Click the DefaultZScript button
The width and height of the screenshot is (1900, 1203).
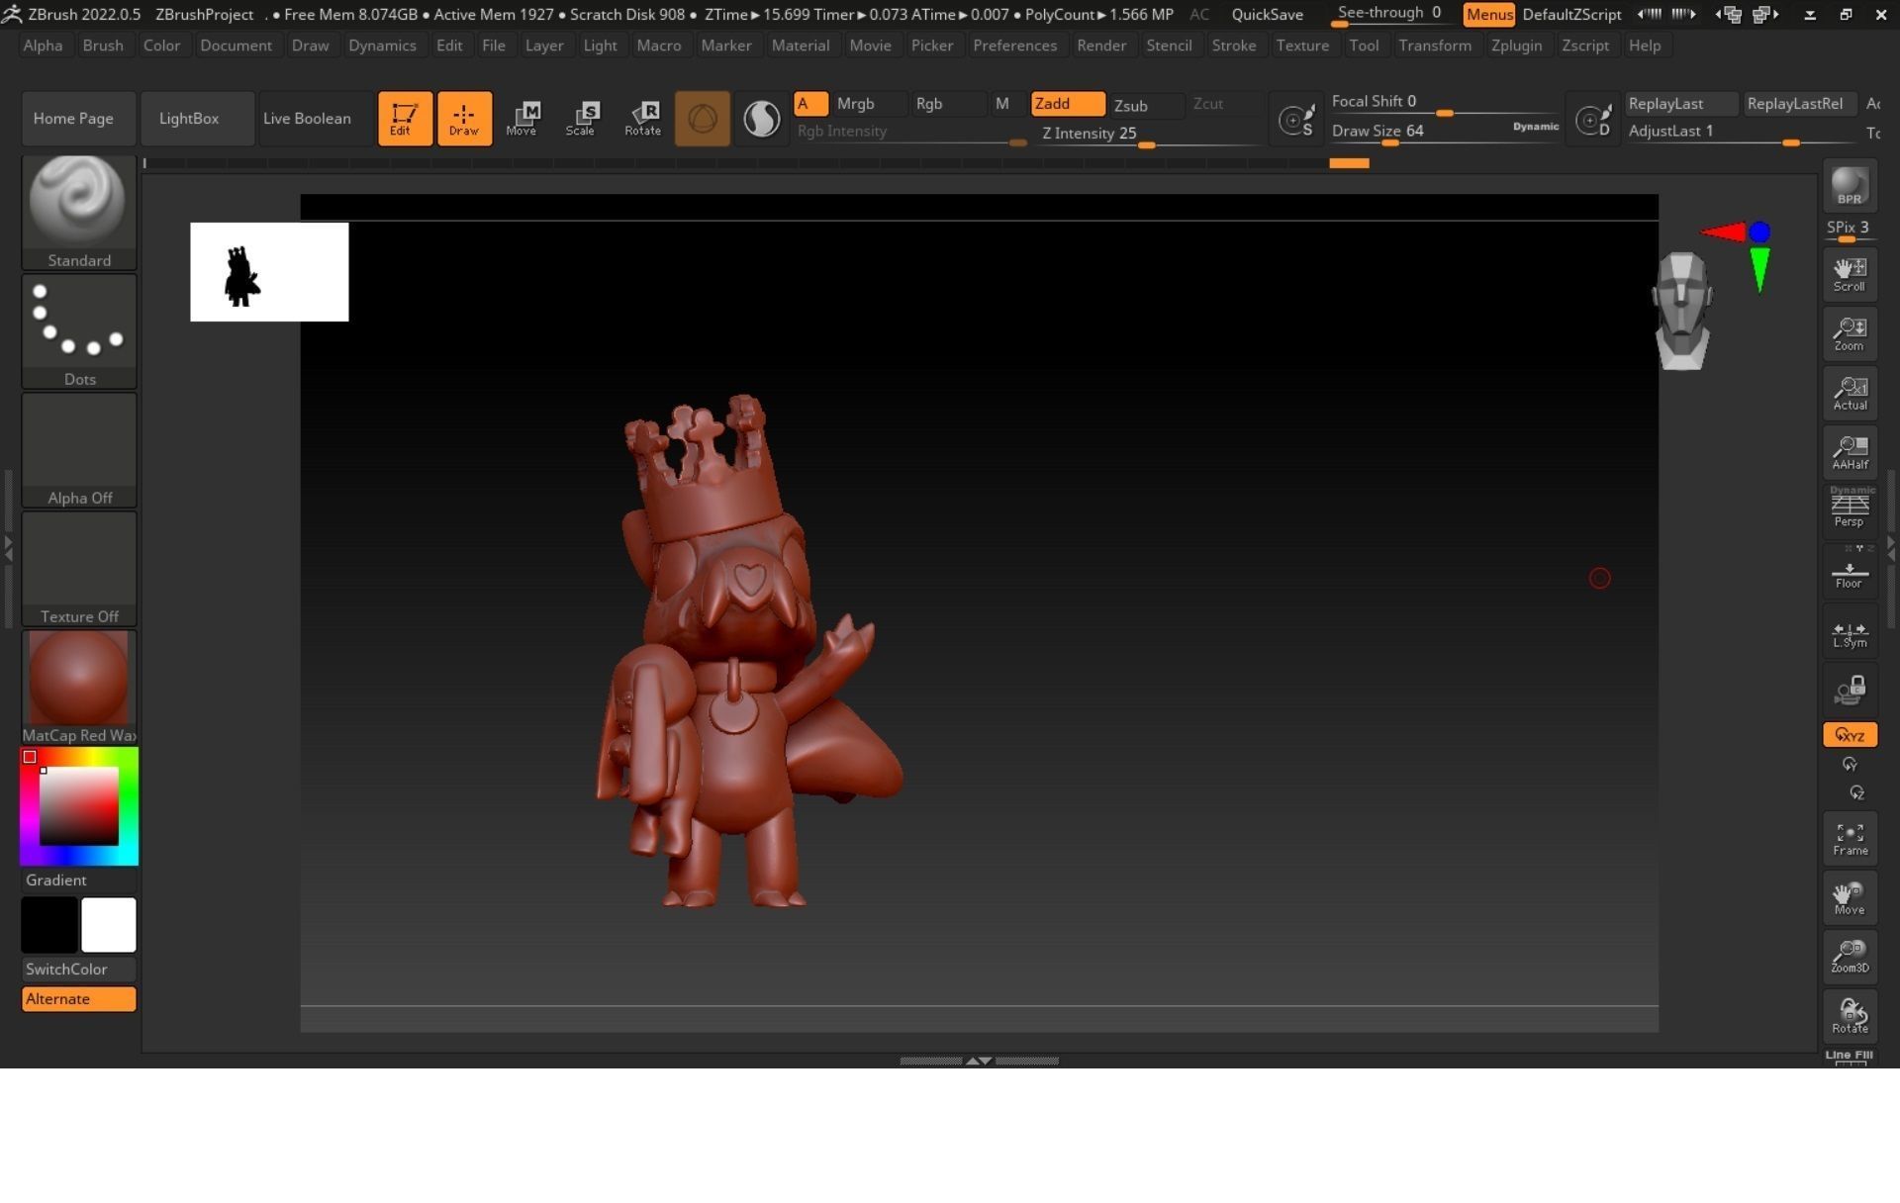(1570, 15)
